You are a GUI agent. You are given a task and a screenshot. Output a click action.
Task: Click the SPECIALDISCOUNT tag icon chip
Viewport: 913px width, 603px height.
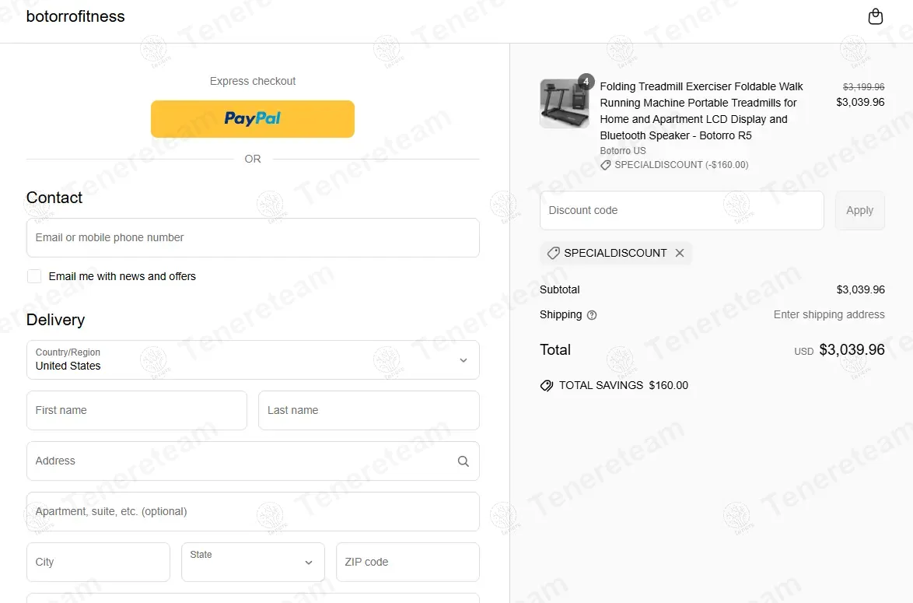click(553, 253)
